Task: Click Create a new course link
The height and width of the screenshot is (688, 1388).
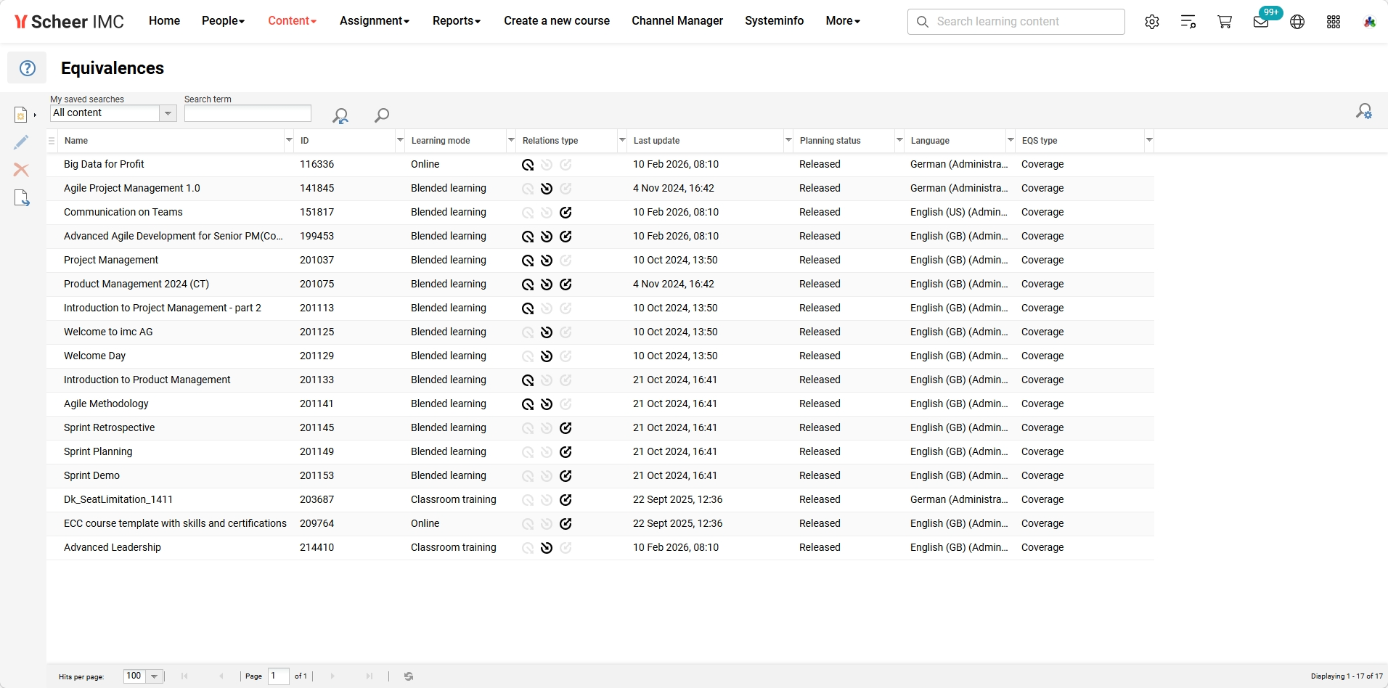Action: pyautogui.click(x=557, y=21)
